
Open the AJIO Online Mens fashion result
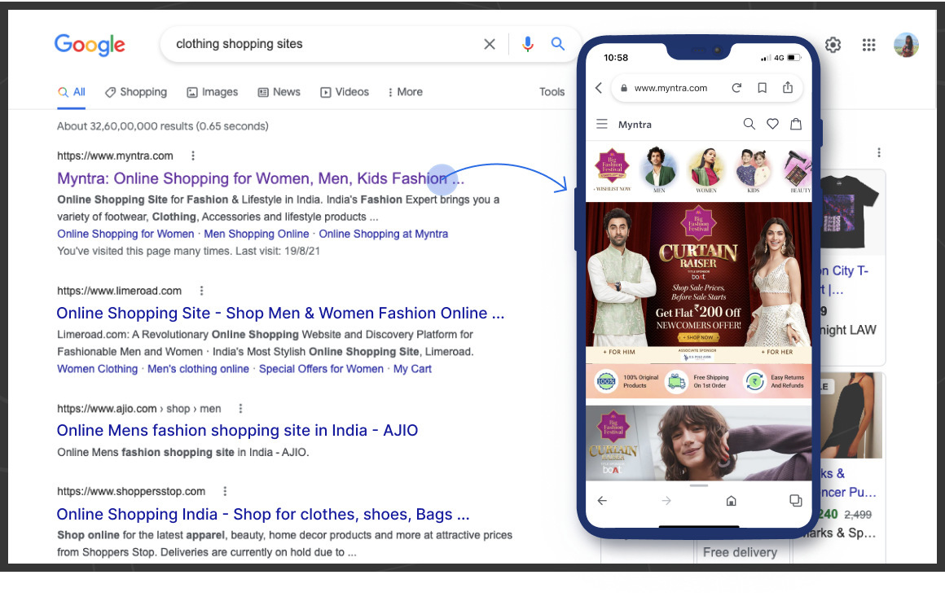[x=237, y=430]
